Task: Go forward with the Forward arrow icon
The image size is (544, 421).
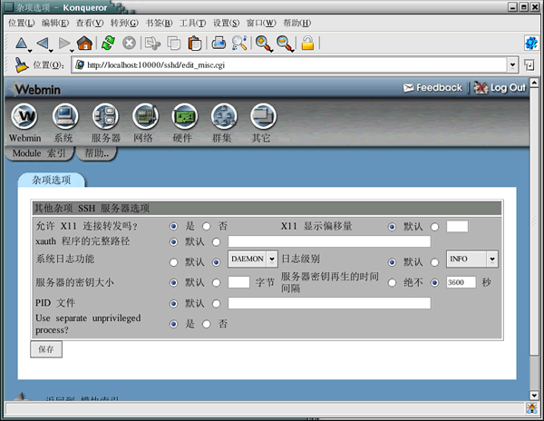Action: coord(63,44)
